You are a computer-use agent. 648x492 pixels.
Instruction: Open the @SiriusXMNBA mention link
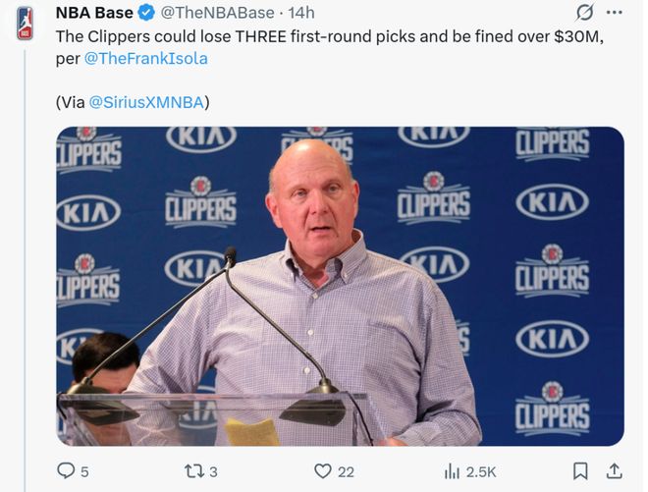tap(149, 101)
